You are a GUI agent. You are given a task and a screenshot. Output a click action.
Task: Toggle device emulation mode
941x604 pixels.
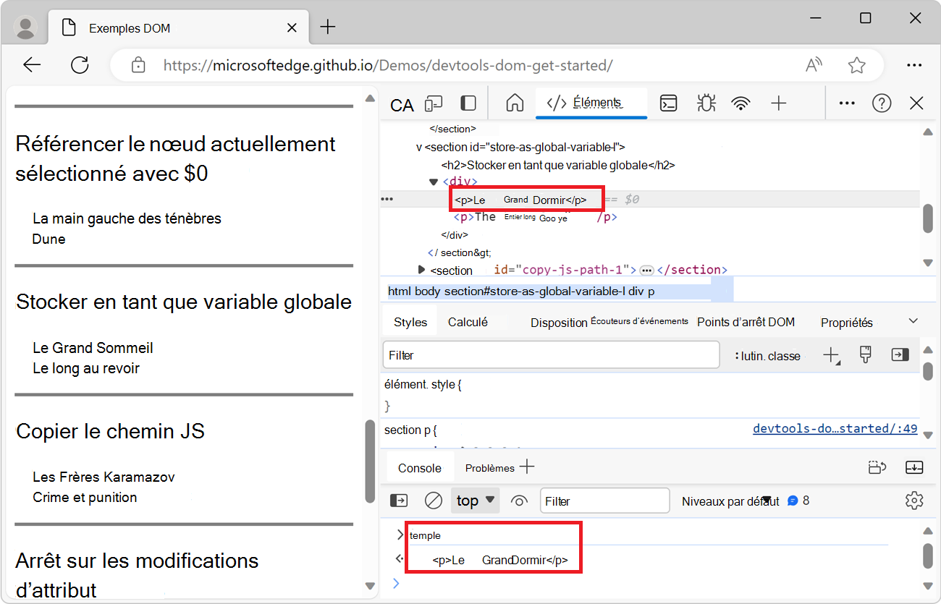pyautogui.click(x=434, y=103)
